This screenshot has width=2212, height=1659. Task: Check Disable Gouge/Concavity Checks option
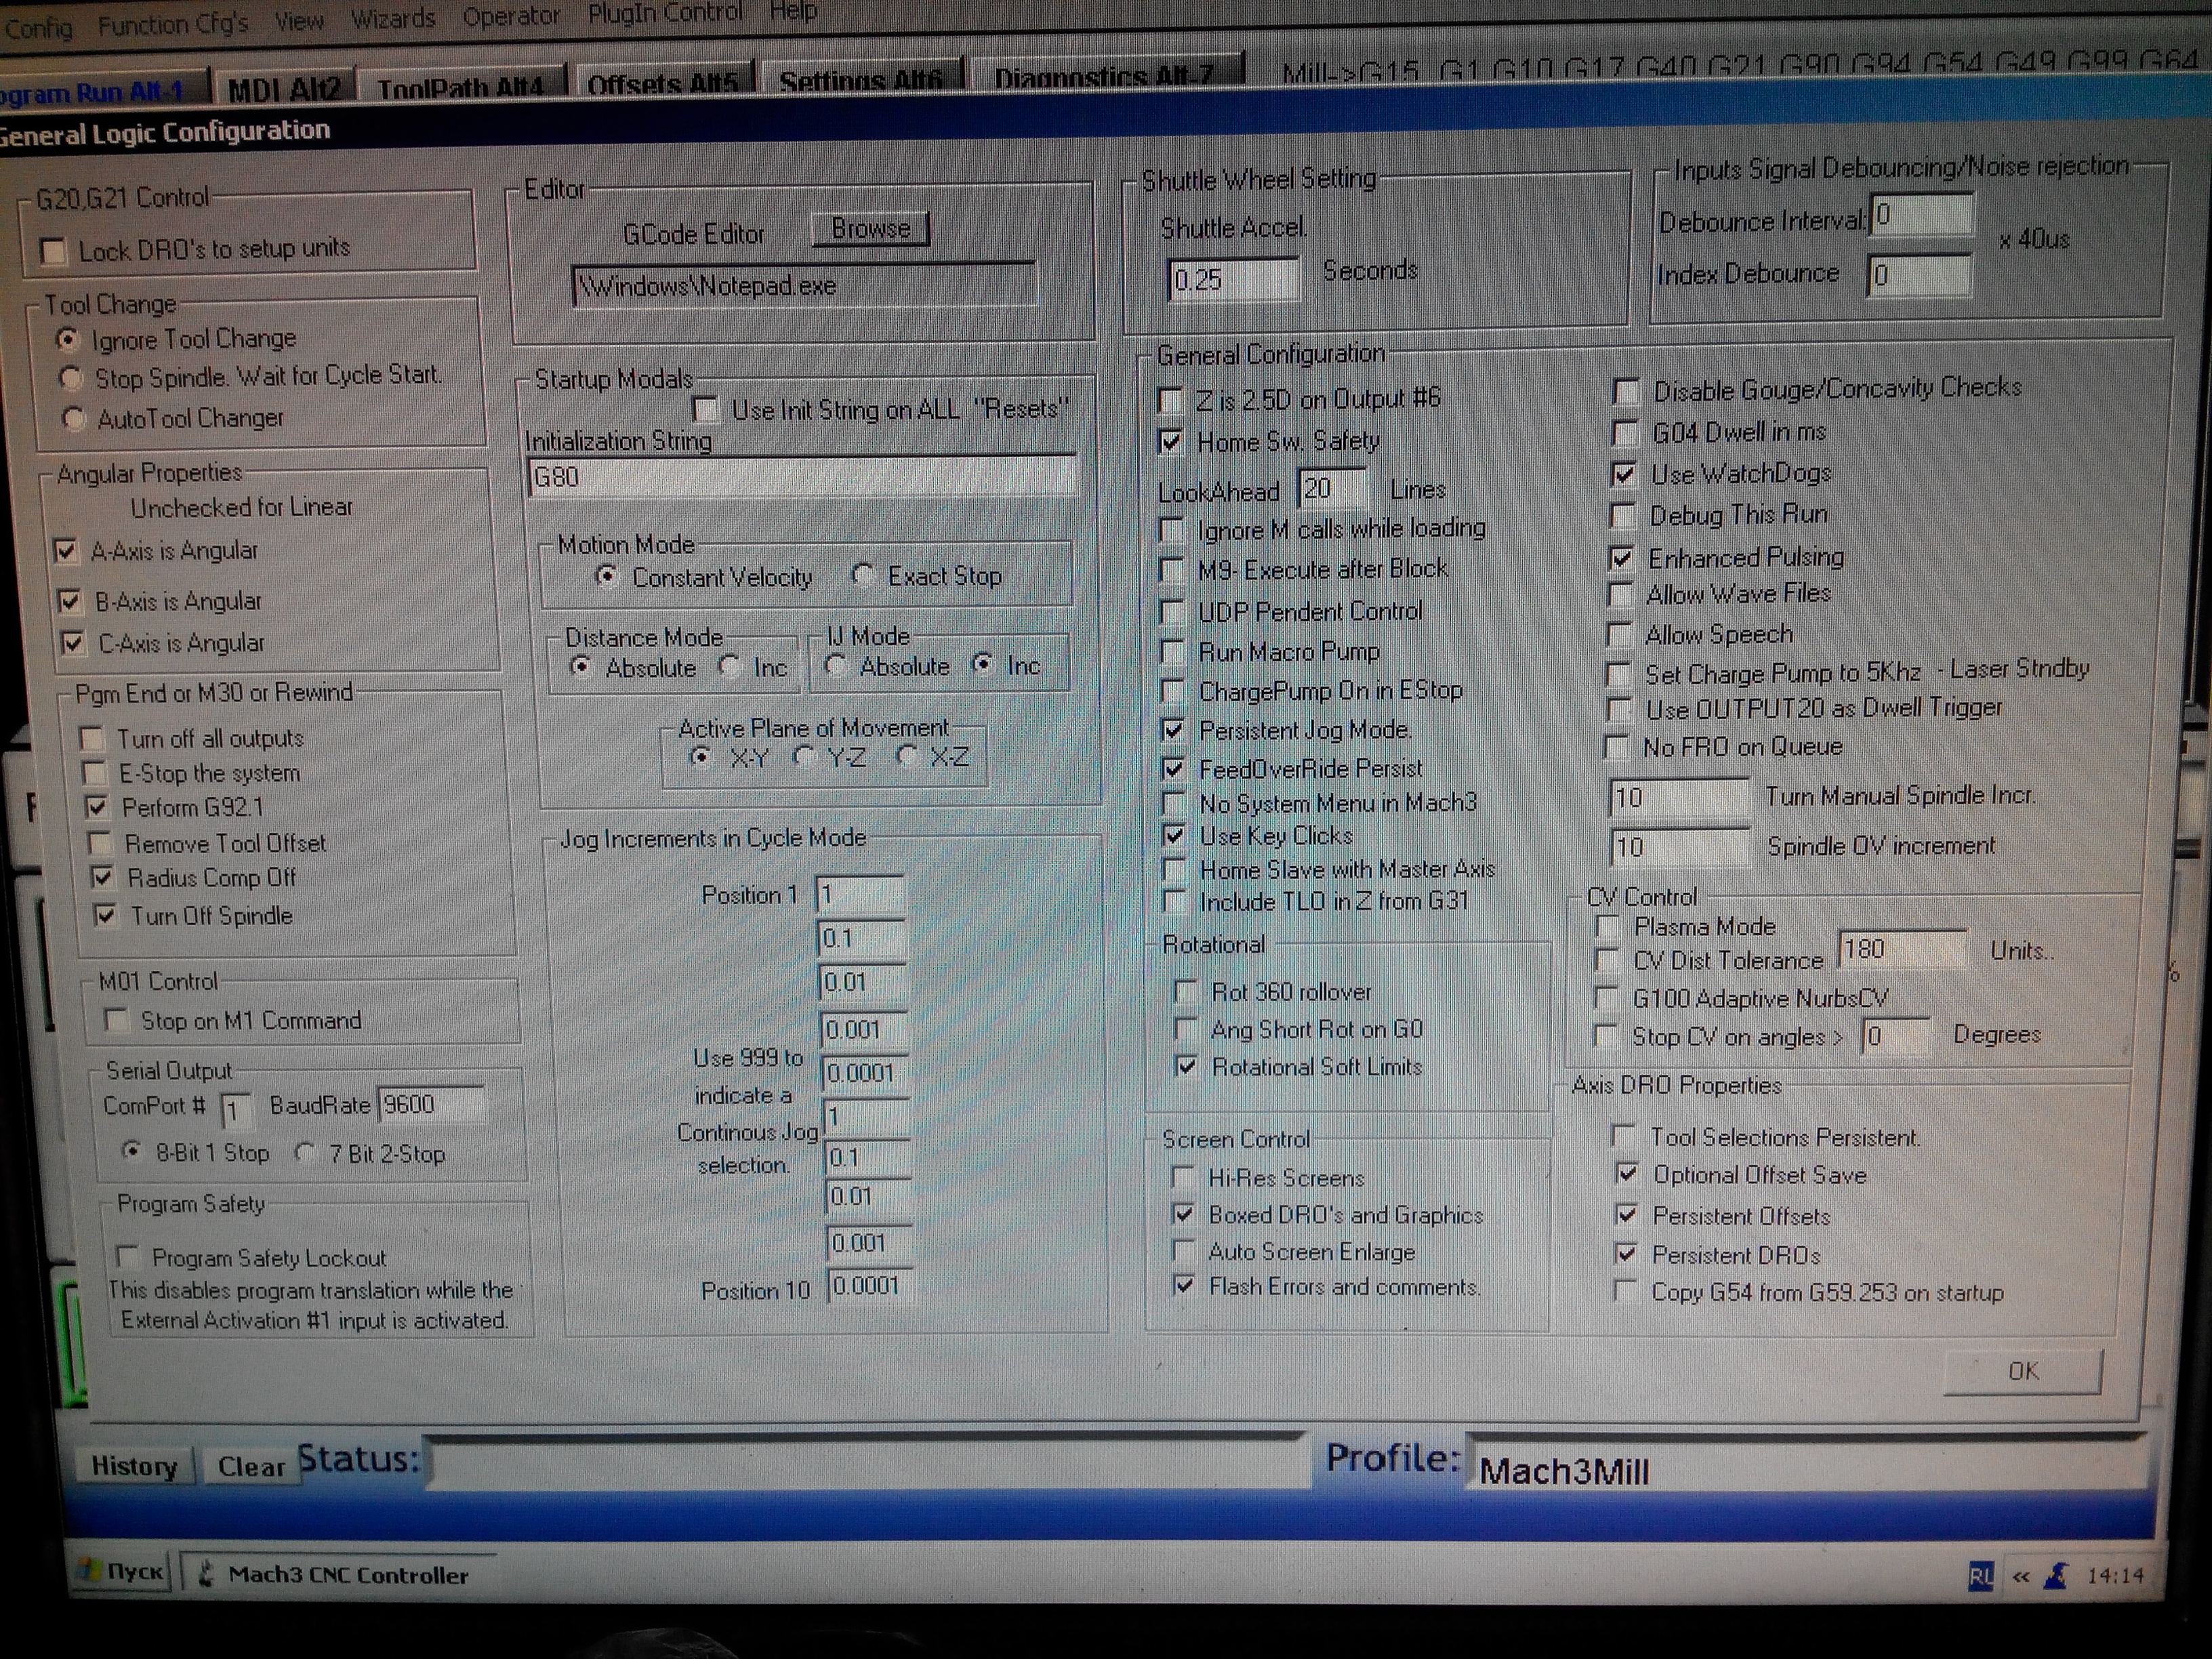click(1626, 392)
